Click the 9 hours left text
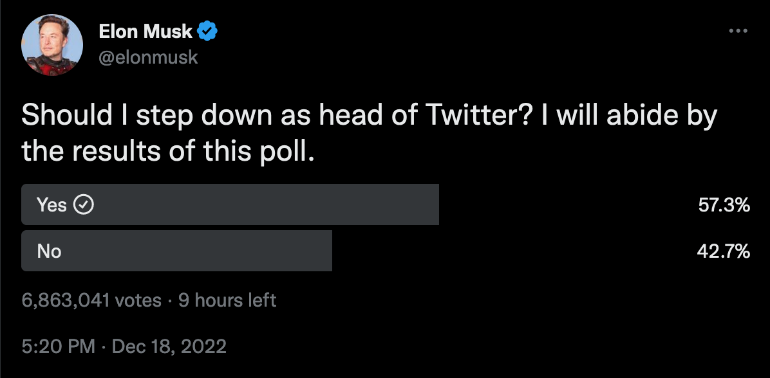This screenshot has height=378, width=770. [227, 300]
